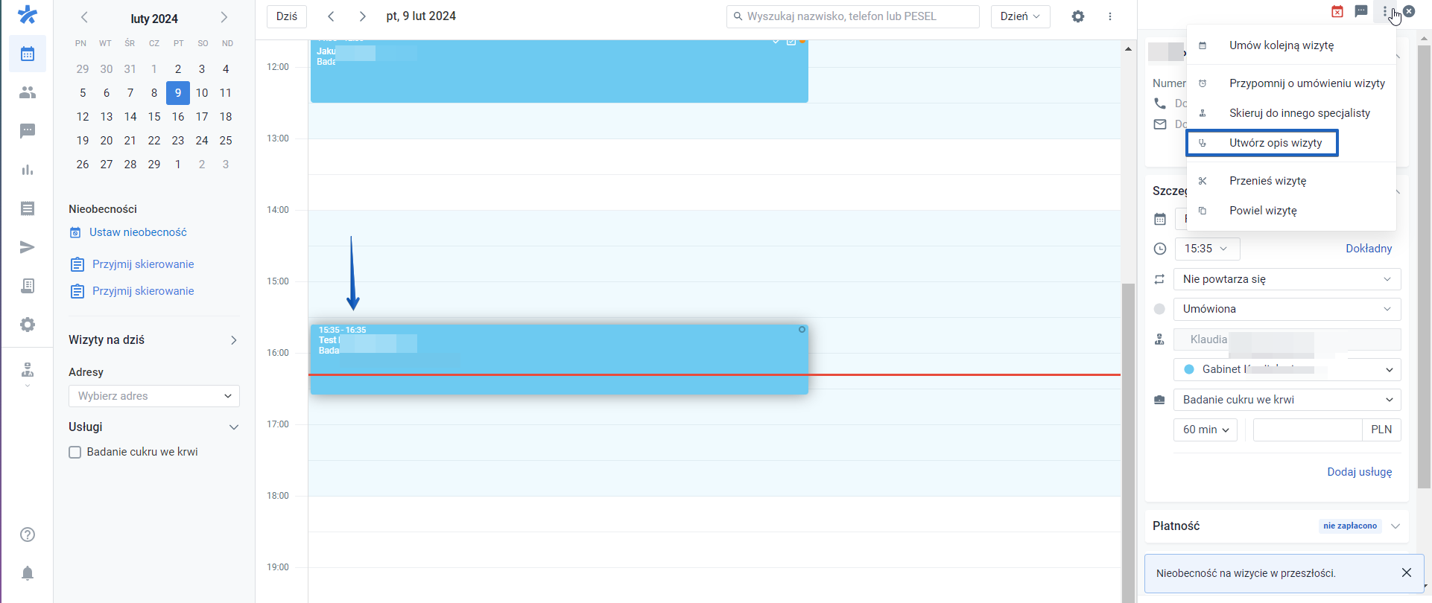Go to previous day in calendar toolbar
Screen dimensions: 1432x603
[331, 16]
